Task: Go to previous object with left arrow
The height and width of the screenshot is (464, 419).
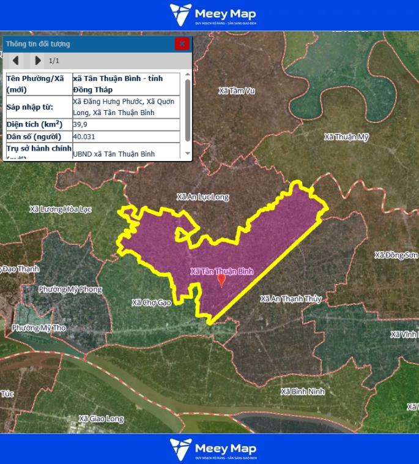Action: coord(16,61)
